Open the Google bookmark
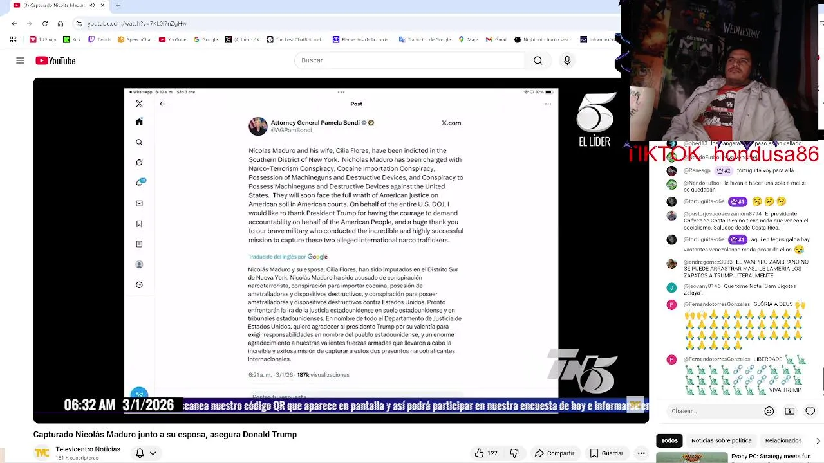This screenshot has width=824, height=463. [x=206, y=39]
